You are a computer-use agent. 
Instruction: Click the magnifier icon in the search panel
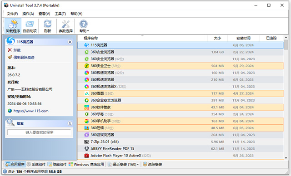click(10, 122)
